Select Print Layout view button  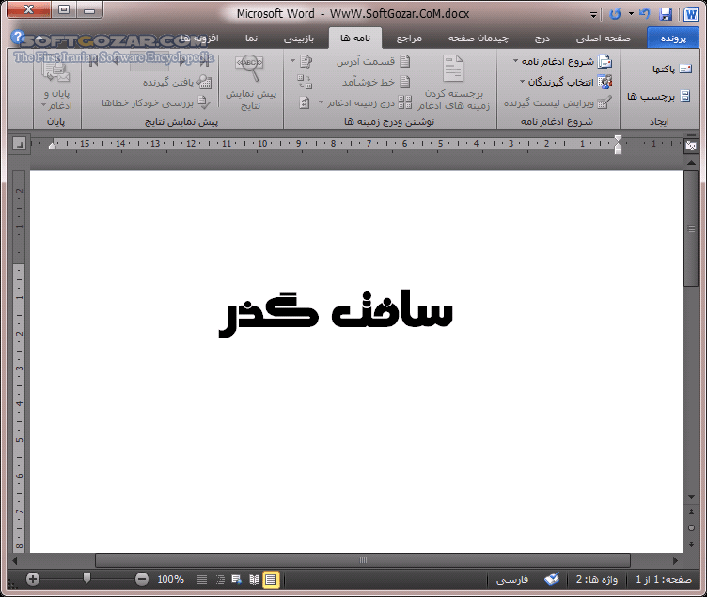[x=271, y=579]
